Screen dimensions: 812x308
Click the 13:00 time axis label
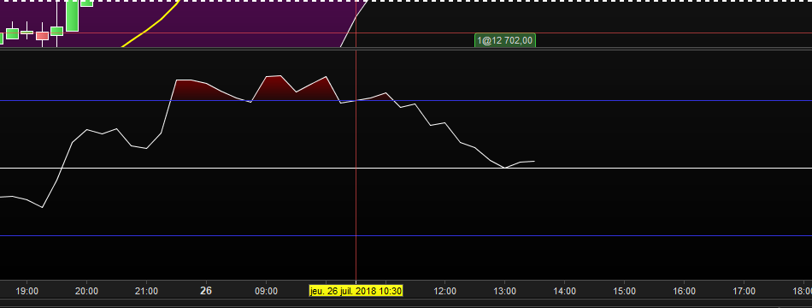(x=505, y=292)
